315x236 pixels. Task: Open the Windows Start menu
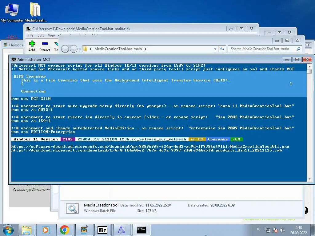point(8,230)
